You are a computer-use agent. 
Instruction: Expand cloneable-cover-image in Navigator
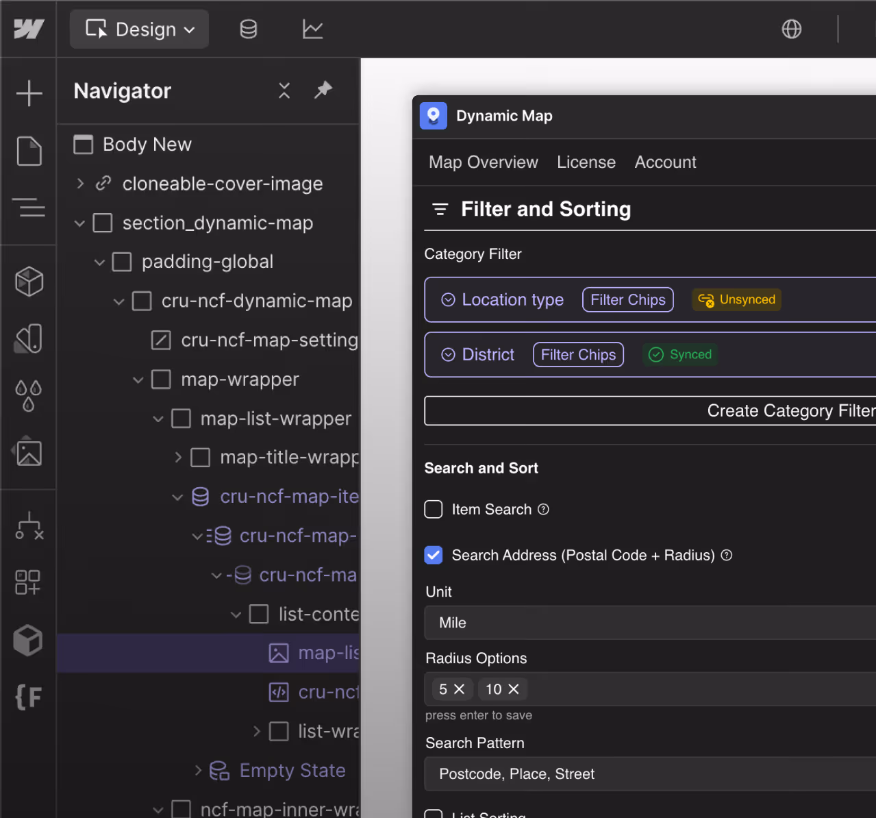coord(80,184)
